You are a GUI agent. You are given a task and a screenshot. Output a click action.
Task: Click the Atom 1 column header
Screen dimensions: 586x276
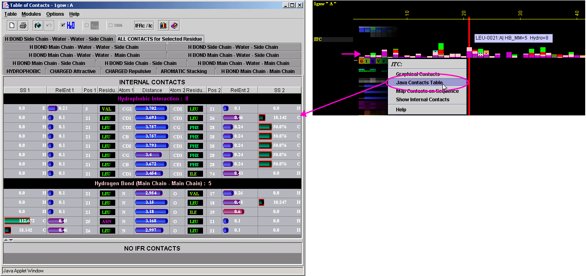[x=127, y=90]
